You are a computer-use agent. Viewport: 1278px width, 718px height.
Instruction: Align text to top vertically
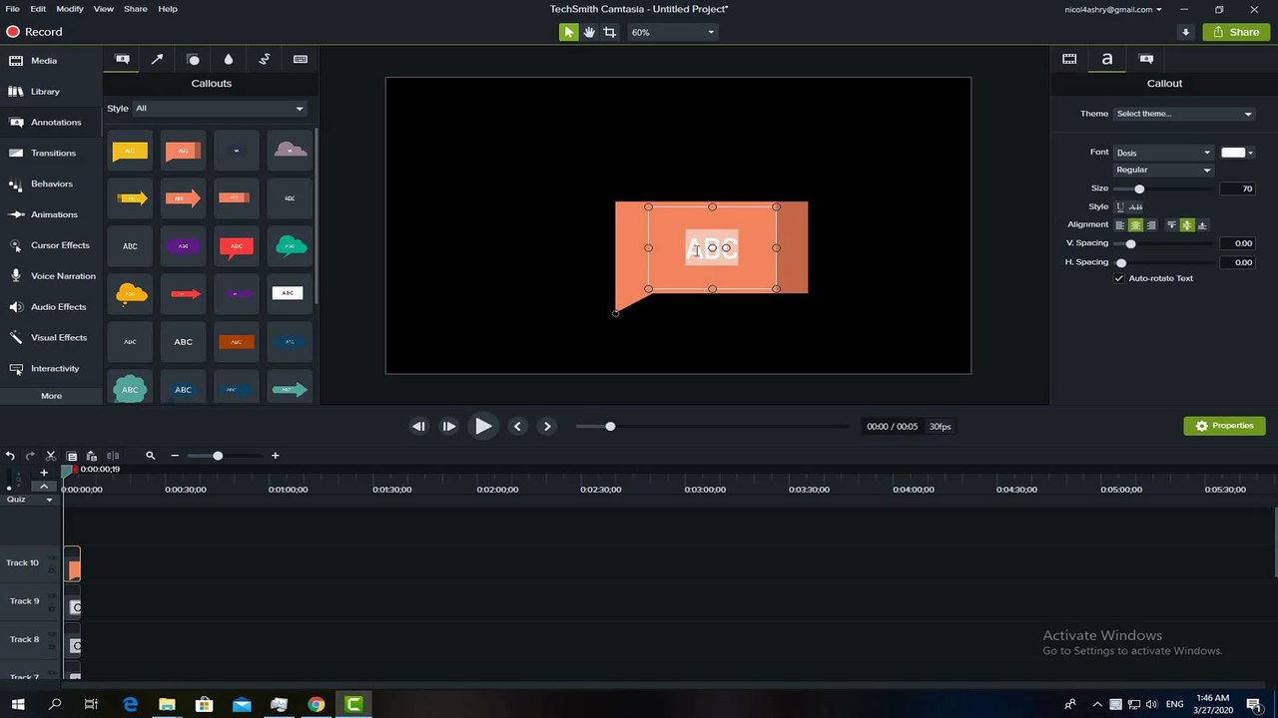[x=1172, y=225]
